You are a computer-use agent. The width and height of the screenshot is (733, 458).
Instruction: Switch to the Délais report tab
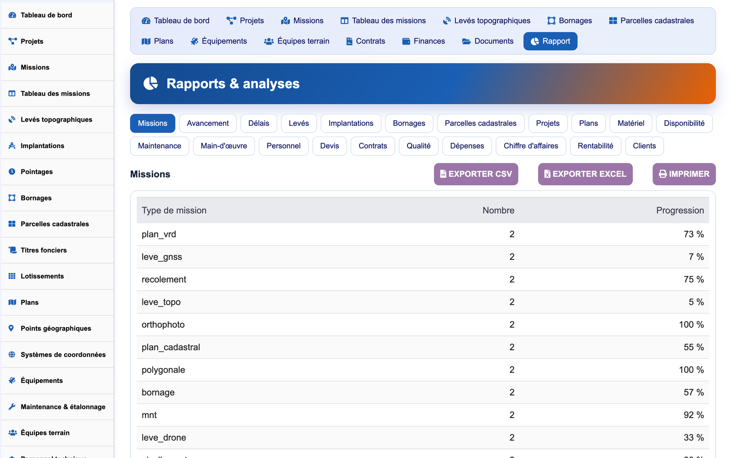[x=259, y=123]
